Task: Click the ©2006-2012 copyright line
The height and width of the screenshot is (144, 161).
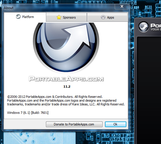Action: 55,97
